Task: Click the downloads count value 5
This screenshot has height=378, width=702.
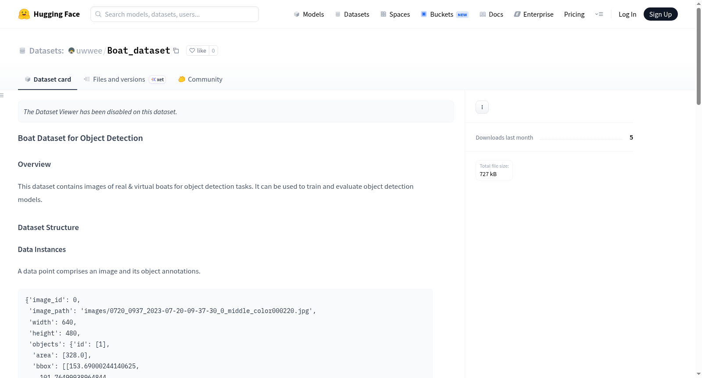Action: point(631,137)
